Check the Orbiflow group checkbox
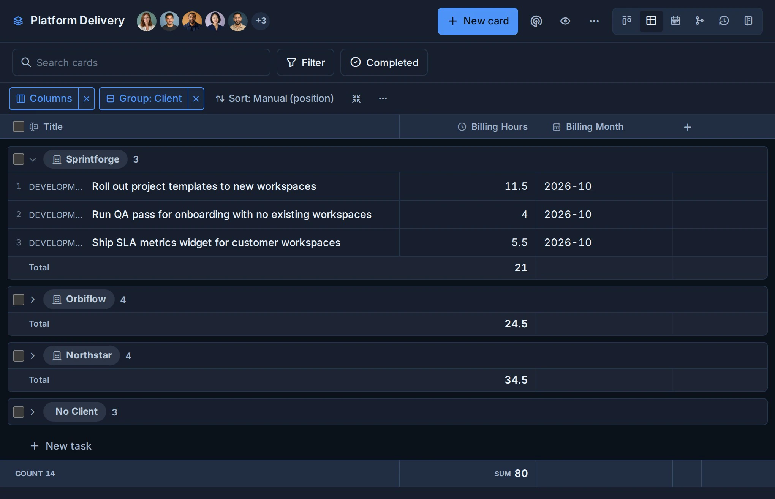The height and width of the screenshot is (499, 775). click(19, 300)
